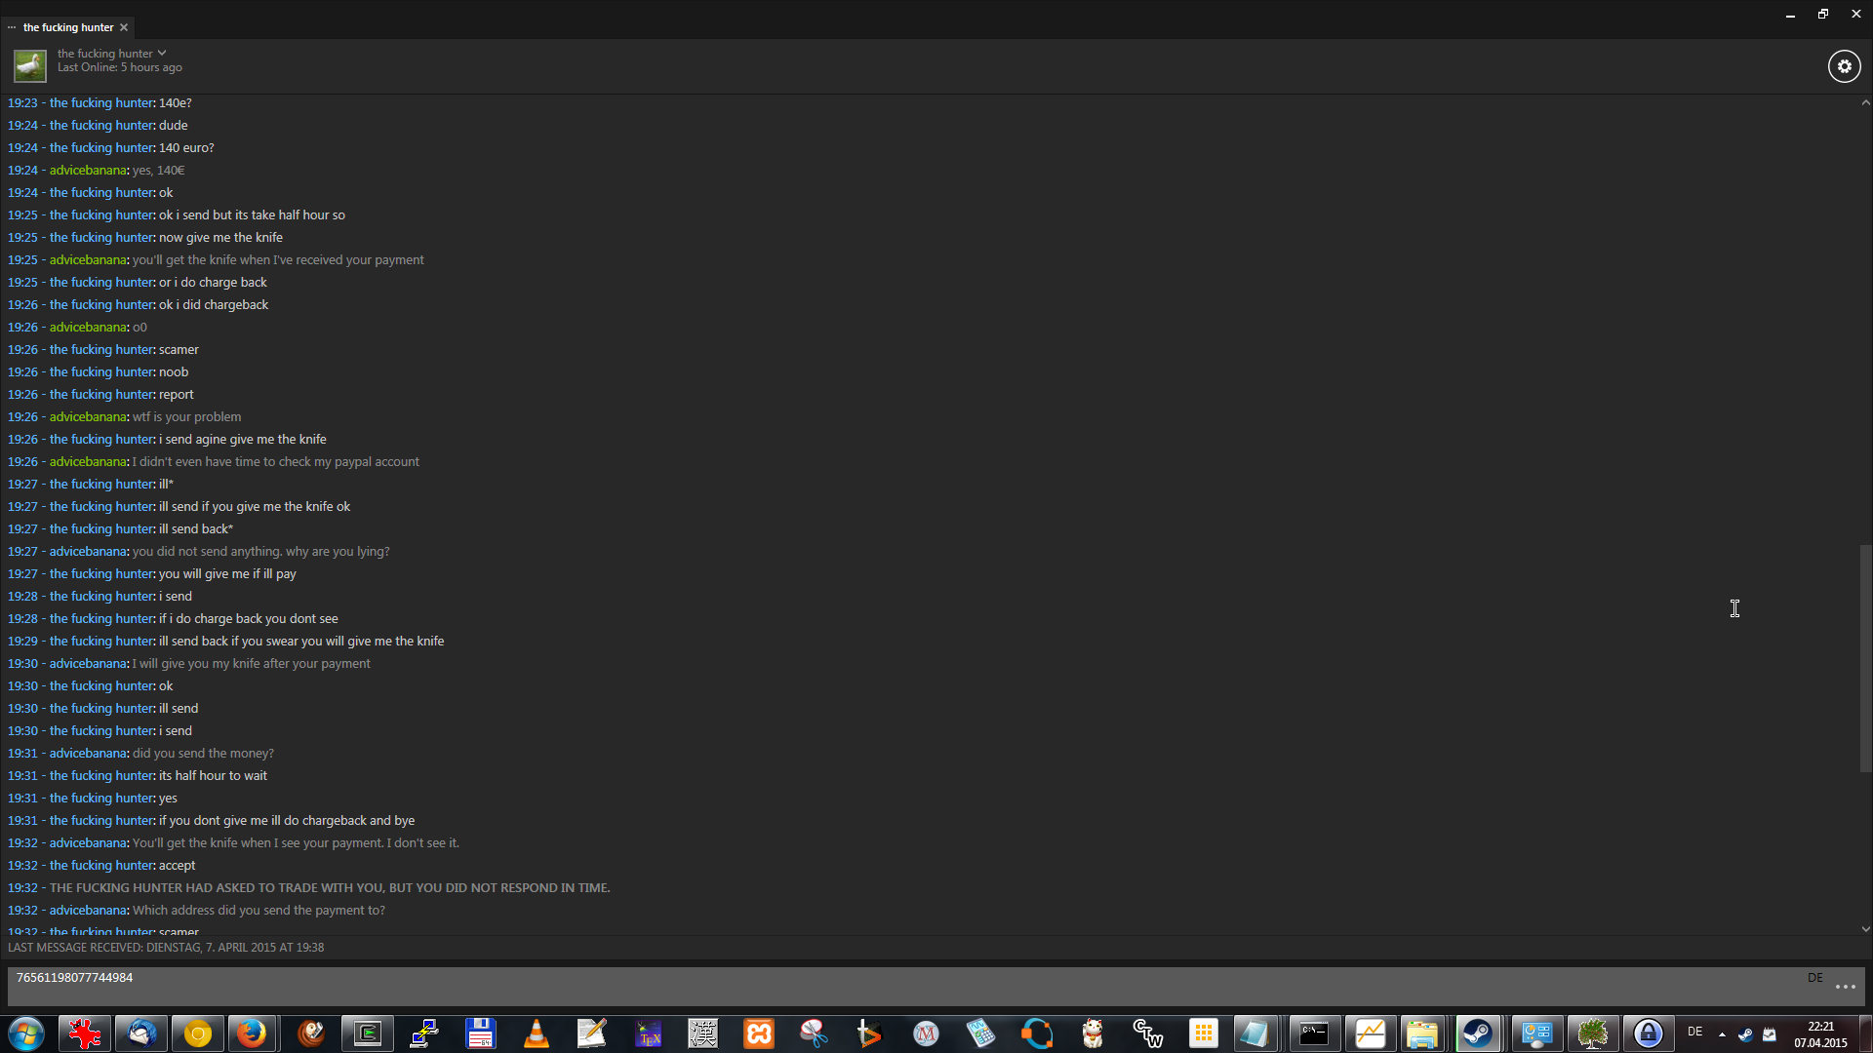Click the ellipsis button in message box
Viewport: 1873px width, 1053px height.
pos(1845,987)
